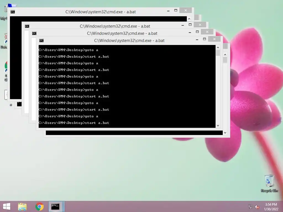
Task: Click the muted speaker tray icon
Action: [x=257, y=206]
